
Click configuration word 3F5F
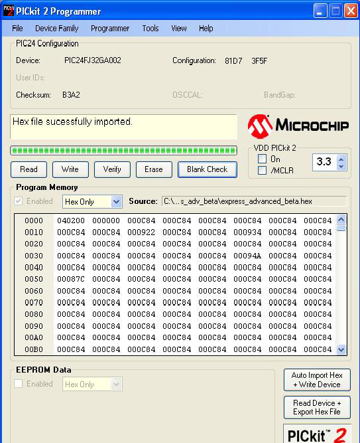coord(259,60)
